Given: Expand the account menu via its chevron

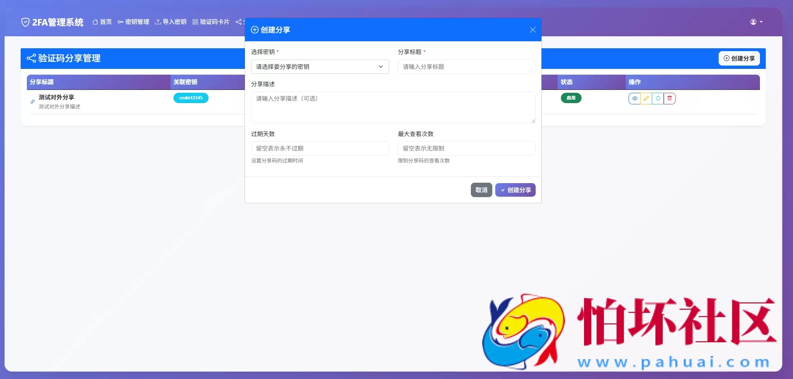Looking at the screenshot, I should click(762, 22).
